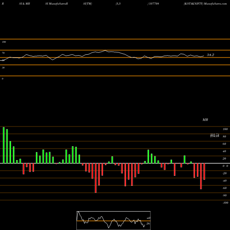Click the RSI current value 54.2
Screen dimensions: 230x230
click(x=210, y=55)
